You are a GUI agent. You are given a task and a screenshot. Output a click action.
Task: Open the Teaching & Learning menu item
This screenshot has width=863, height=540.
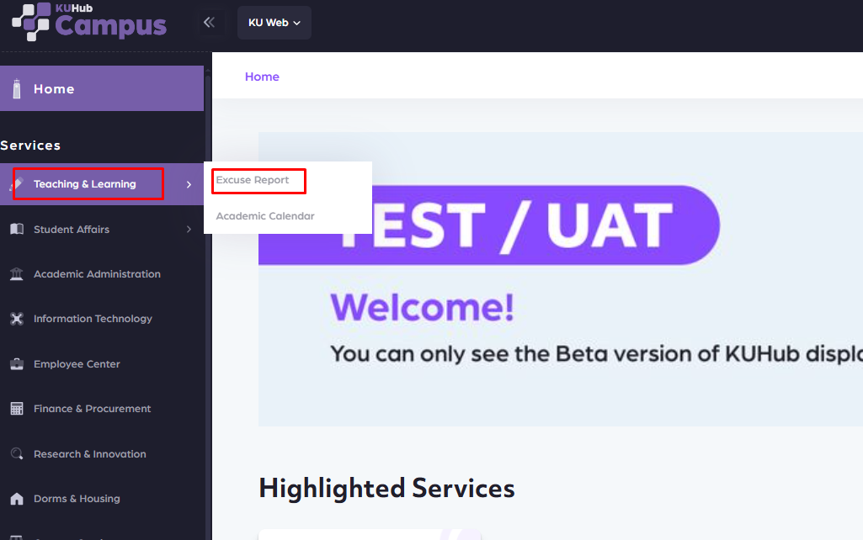tap(85, 184)
